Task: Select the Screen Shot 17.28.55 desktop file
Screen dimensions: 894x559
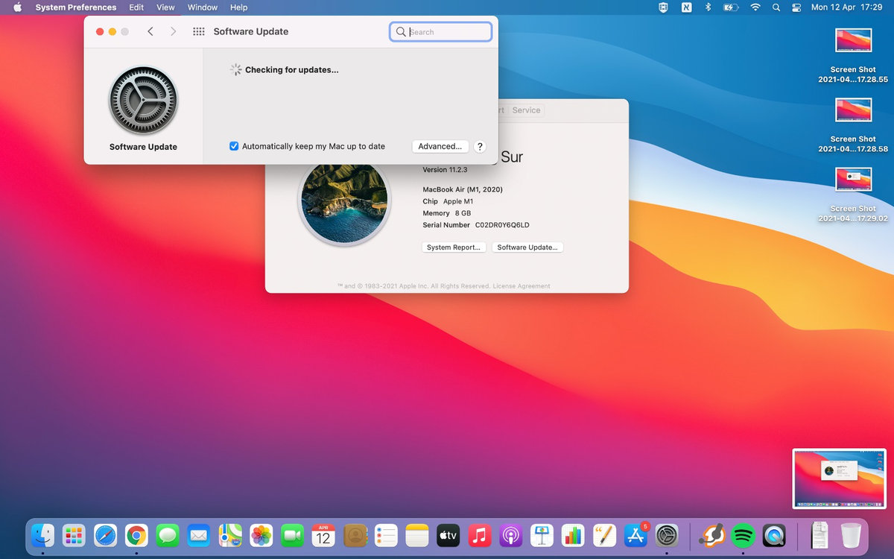Action: tap(853, 56)
